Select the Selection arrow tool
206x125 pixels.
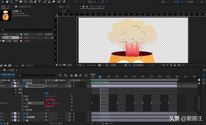pyautogui.click(x=3, y=2)
